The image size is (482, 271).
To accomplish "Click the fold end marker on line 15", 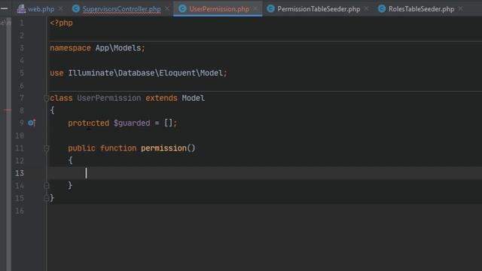I will coord(47,198).
